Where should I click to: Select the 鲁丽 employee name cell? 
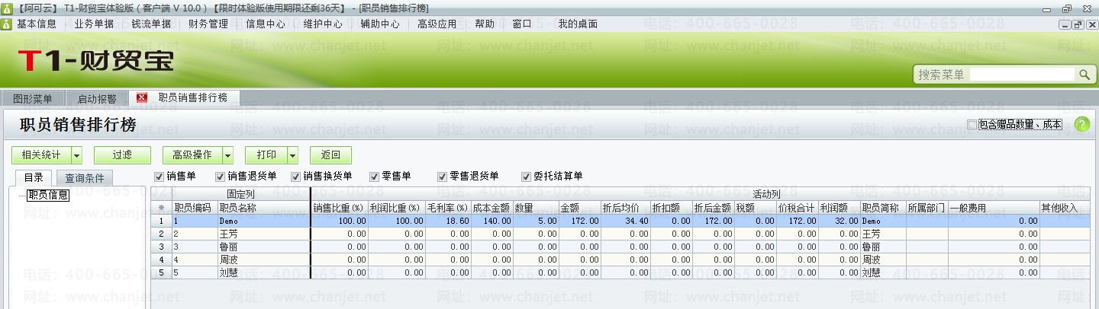pos(263,247)
